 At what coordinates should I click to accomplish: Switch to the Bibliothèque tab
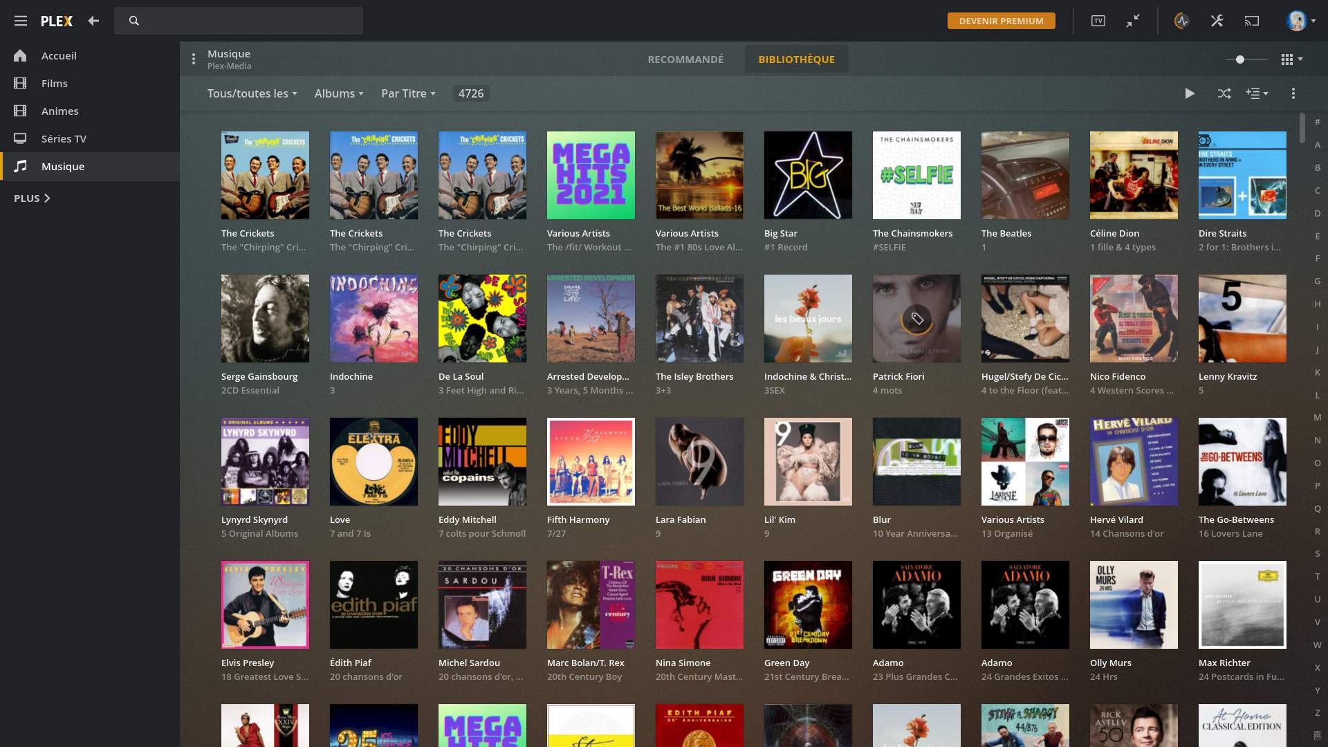(x=796, y=59)
